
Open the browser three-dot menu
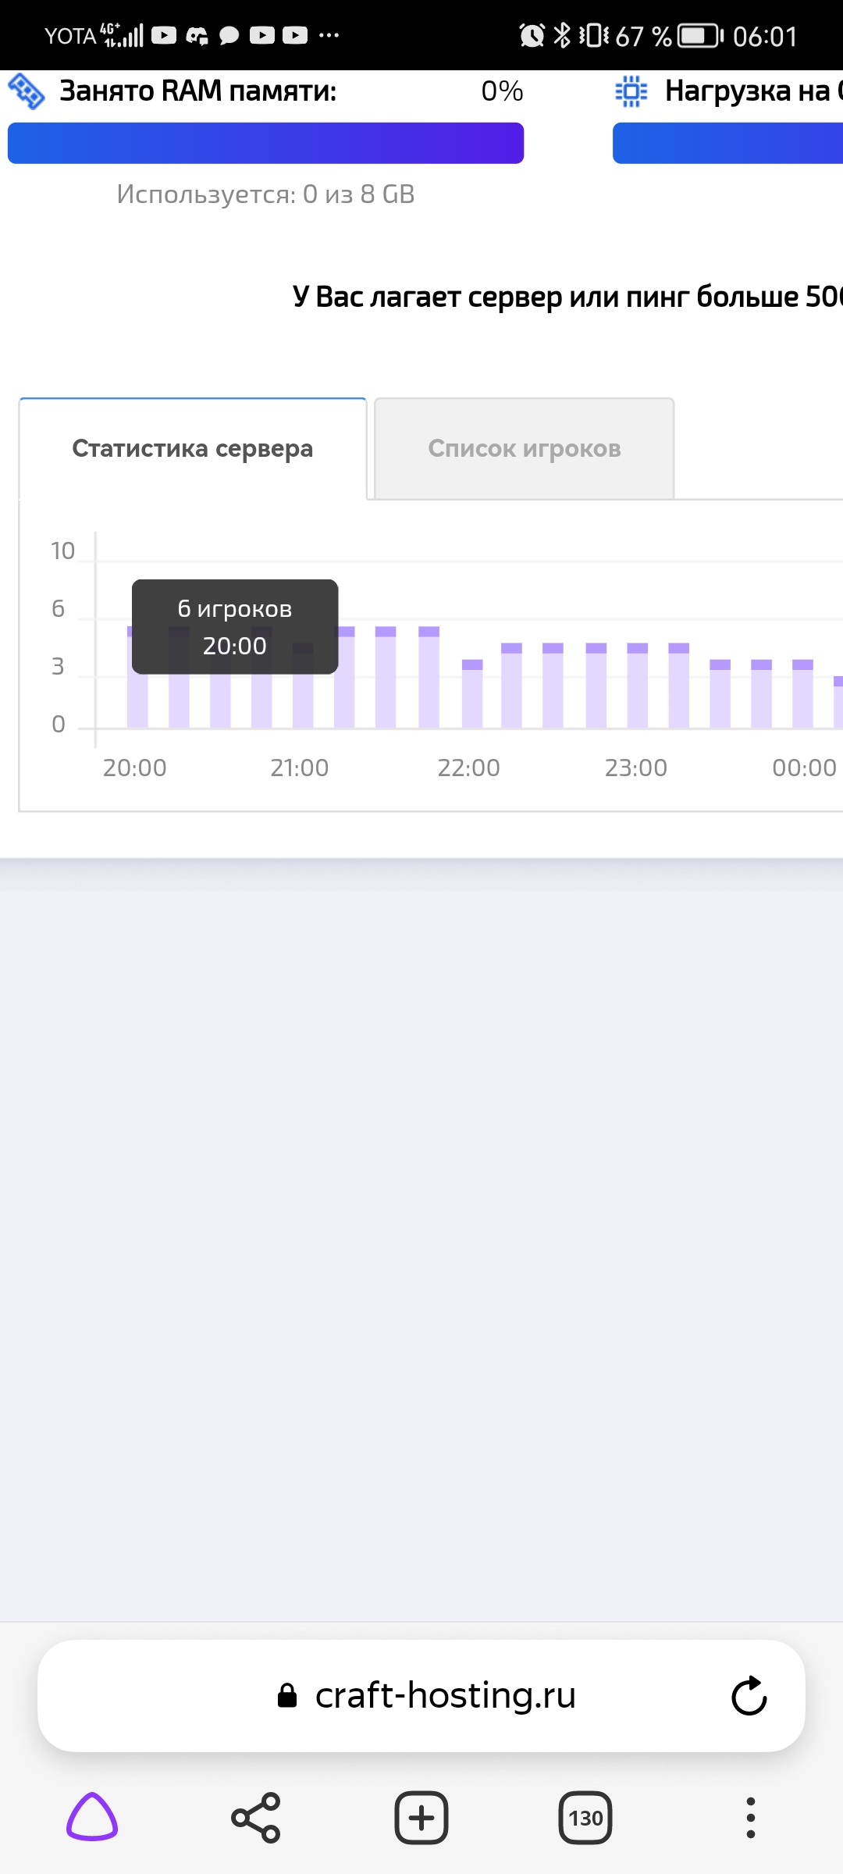[x=751, y=1818]
